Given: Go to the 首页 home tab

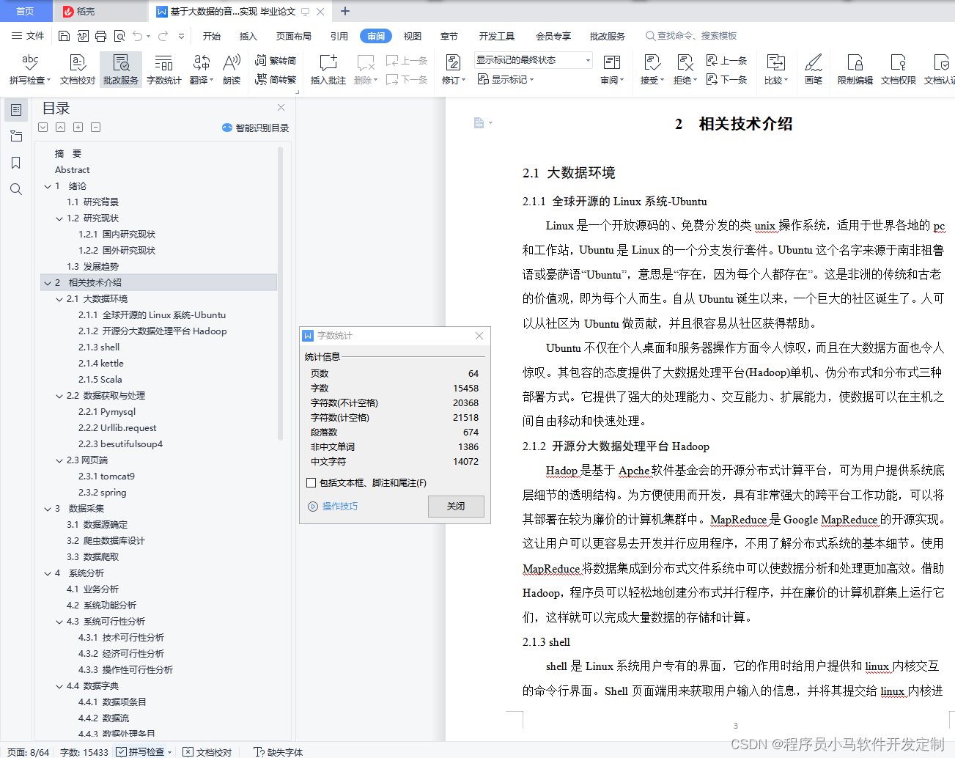Looking at the screenshot, I should coord(26,11).
